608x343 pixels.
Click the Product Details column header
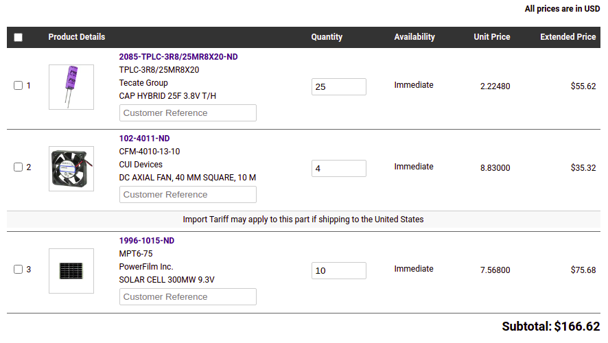coord(77,37)
